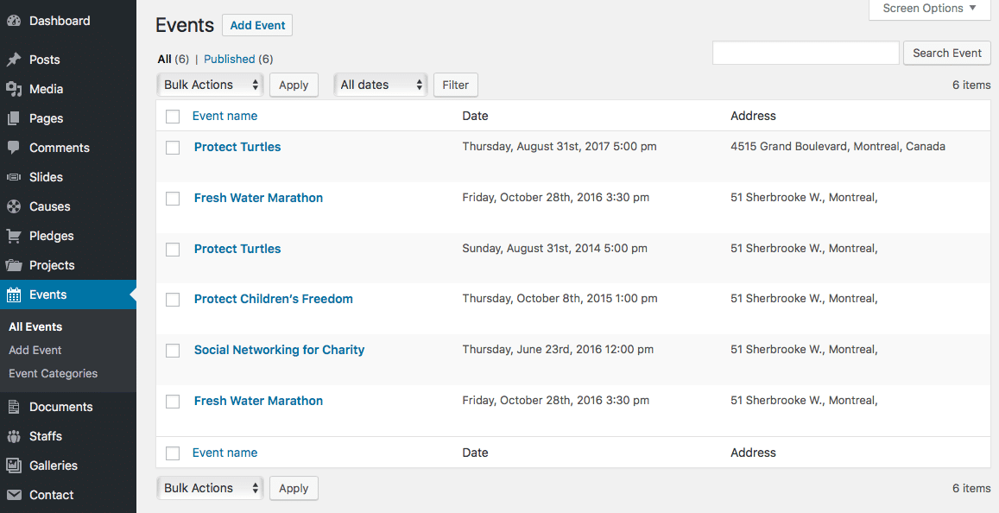The image size is (999, 513).
Task: Click the Events calendar icon
Action: click(13, 294)
